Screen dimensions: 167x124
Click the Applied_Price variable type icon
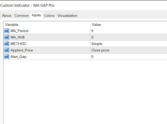point(6,50)
